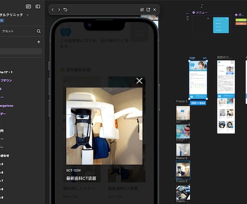247x204 pixels.
Task: Click 最新歯科CT装置 caption in lightbox
Action: [81, 178]
